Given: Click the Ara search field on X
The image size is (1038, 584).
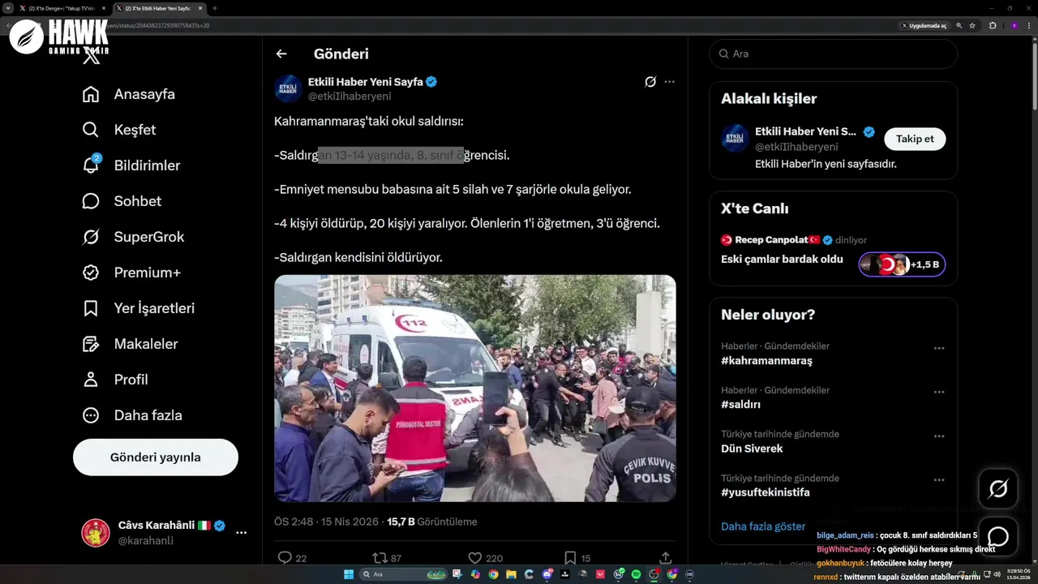Looking at the screenshot, I should coord(833,54).
